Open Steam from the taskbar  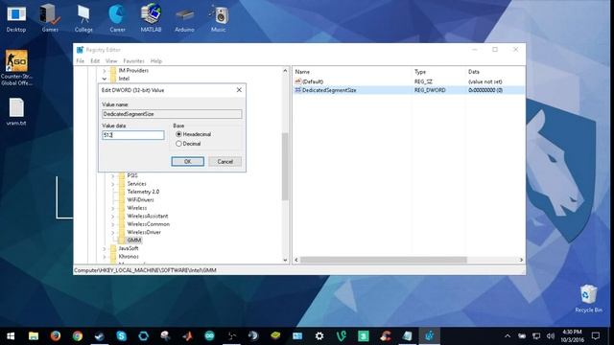coord(99,336)
